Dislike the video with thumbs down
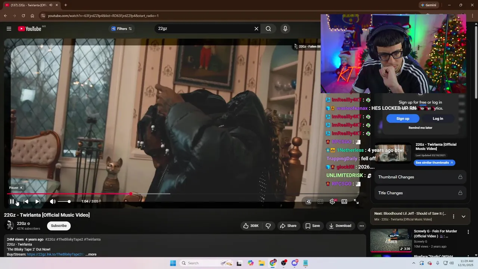478x269 pixels. coord(268,226)
